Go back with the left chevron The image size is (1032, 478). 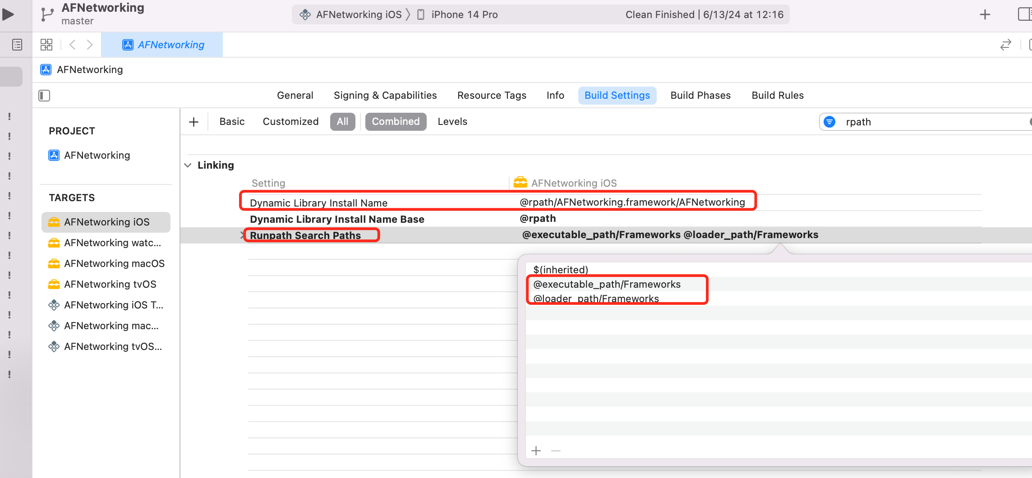72,45
